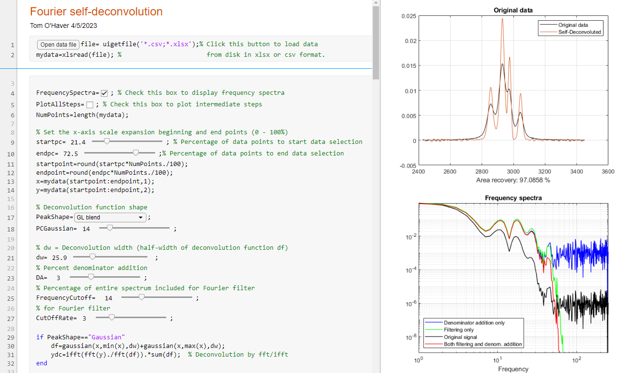Click the Original data plot title

tap(513, 10)
